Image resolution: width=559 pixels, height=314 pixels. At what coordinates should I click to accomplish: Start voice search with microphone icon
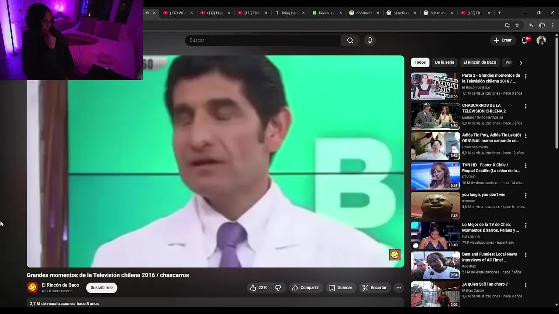point(370,41)
